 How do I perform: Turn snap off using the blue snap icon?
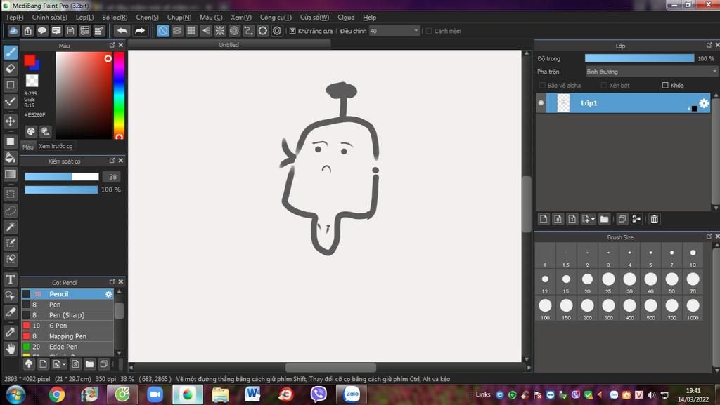coord(163,31)
